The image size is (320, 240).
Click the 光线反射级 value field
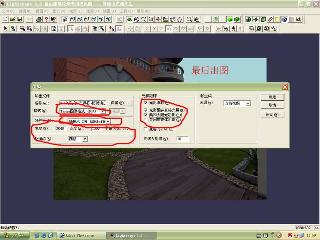tap(182, 139)
